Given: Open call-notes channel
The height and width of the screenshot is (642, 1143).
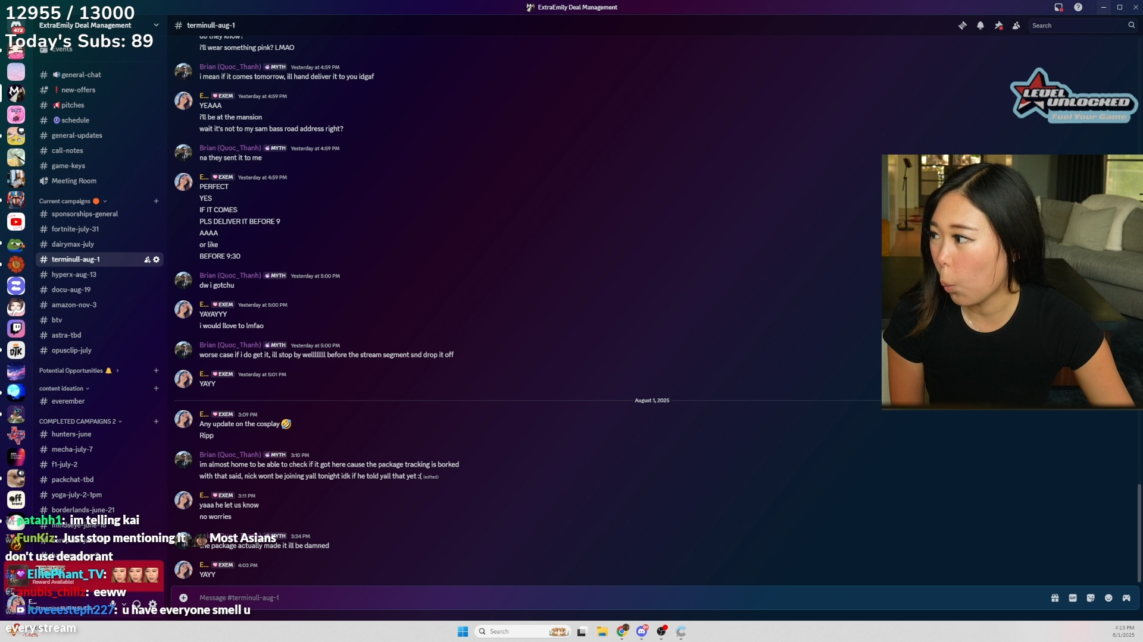Looking at the screenshot, I should click(99, 151).
